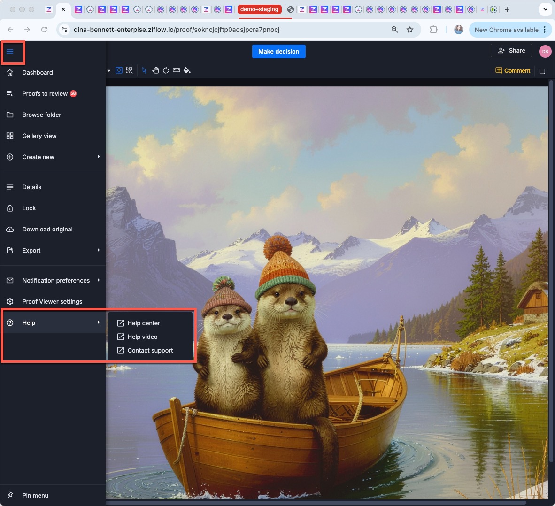
Task: Expand the Create new submenu
Action: coord(39,157)
